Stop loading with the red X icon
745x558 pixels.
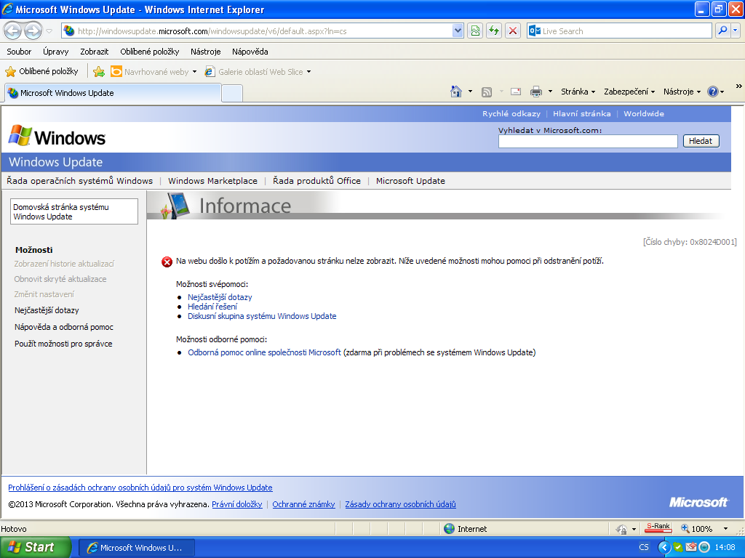(x=513, y=31)
